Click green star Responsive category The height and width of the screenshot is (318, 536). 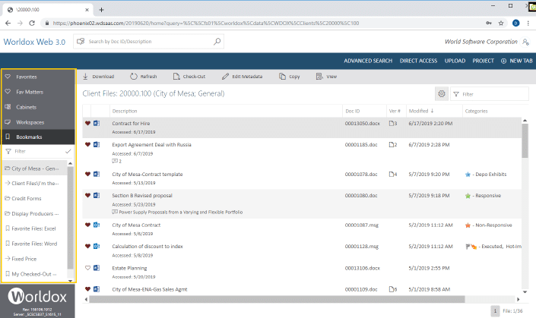[x=468, y=196]
